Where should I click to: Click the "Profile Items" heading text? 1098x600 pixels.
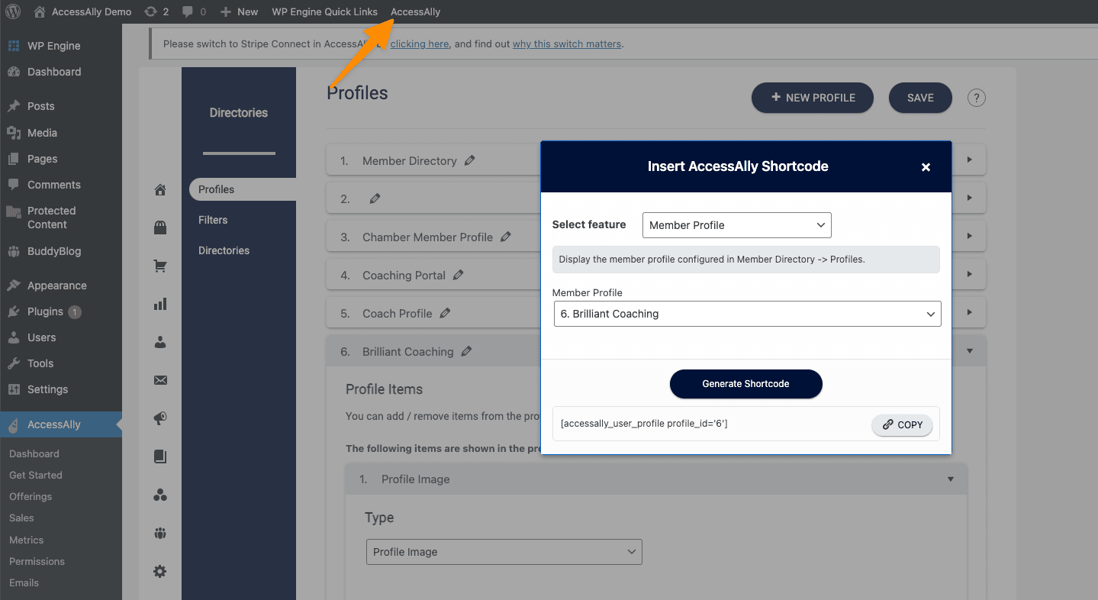click(x=384, y=389)
